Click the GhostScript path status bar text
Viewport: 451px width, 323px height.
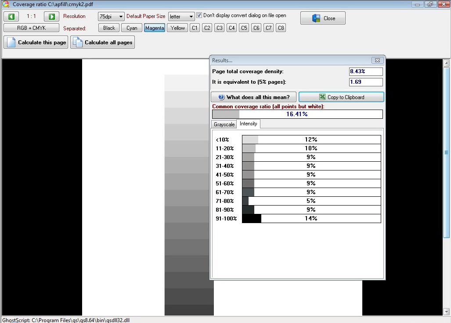(66, 320)
